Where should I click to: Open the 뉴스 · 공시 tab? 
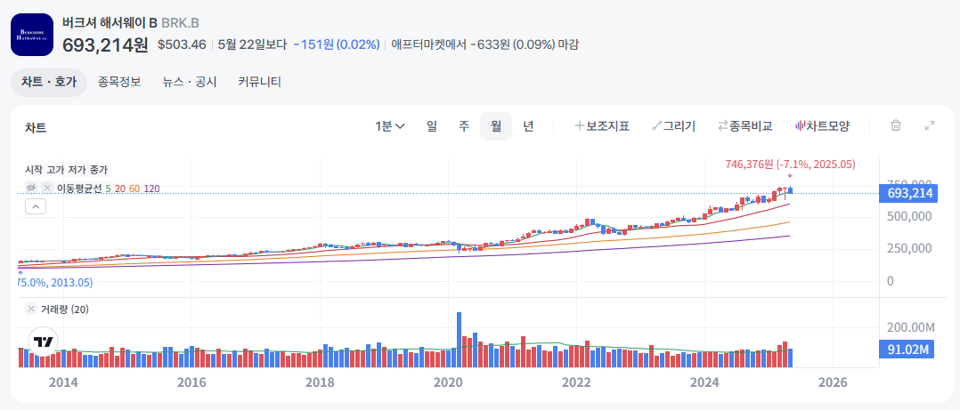(x=190, y=83)
